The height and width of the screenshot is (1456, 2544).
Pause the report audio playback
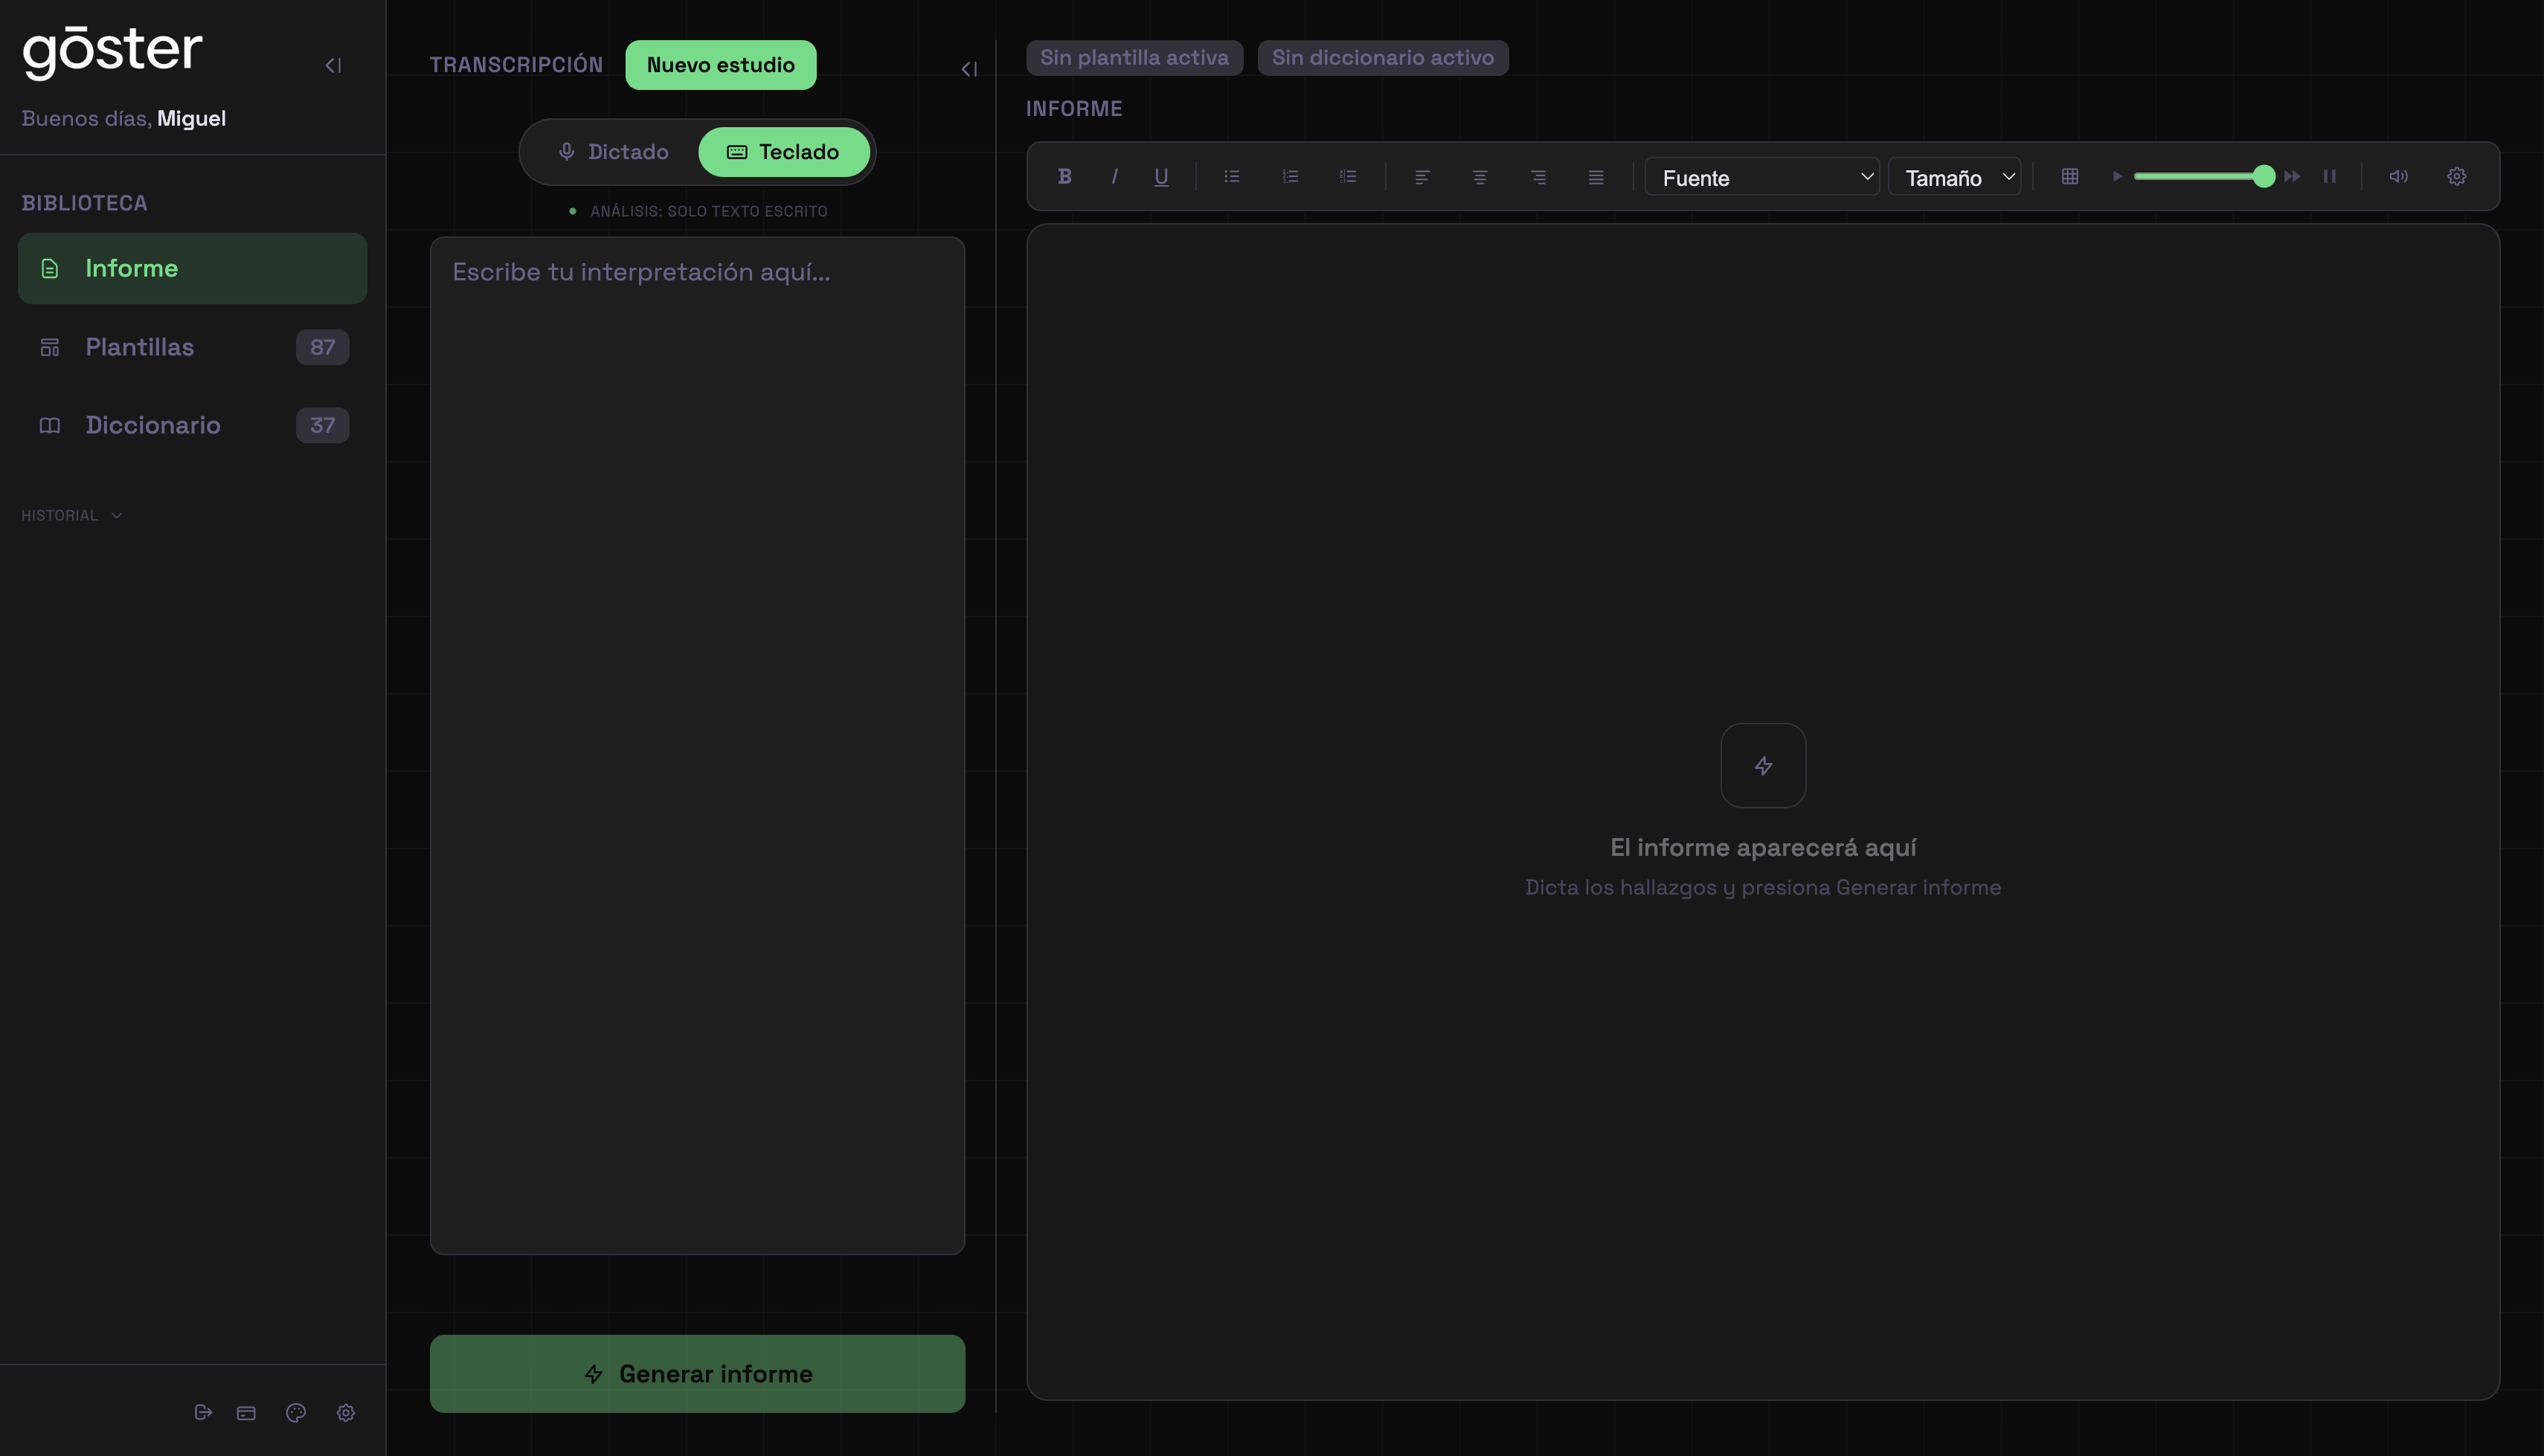pos(2330,176)
